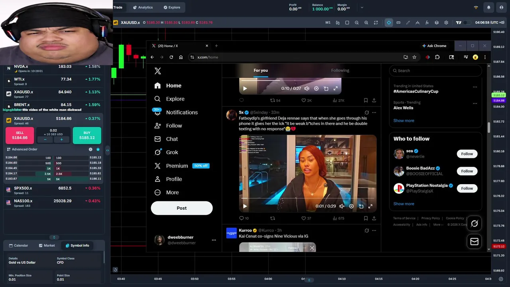Screen dimensions: 510x287
Task: Open chart layers icon
Action: pos(437,23)
